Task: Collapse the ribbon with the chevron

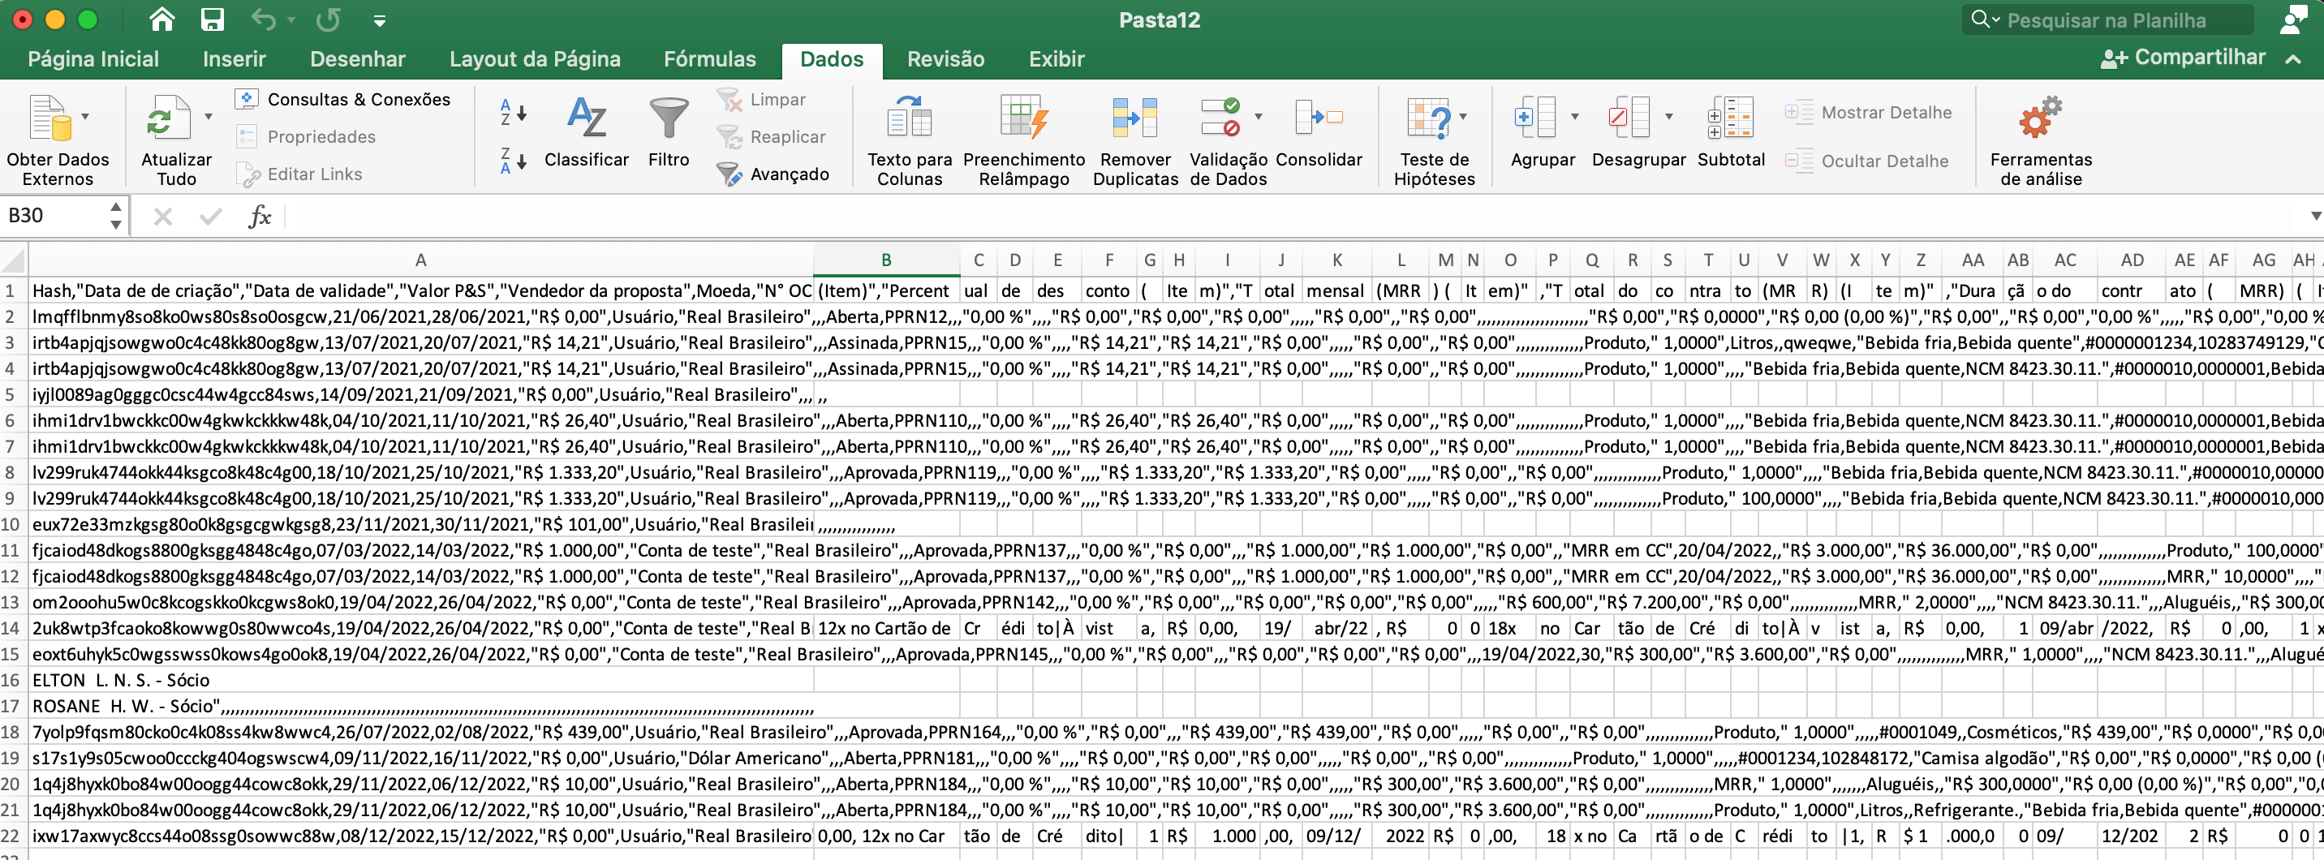Action: (x=2293, y=58)
